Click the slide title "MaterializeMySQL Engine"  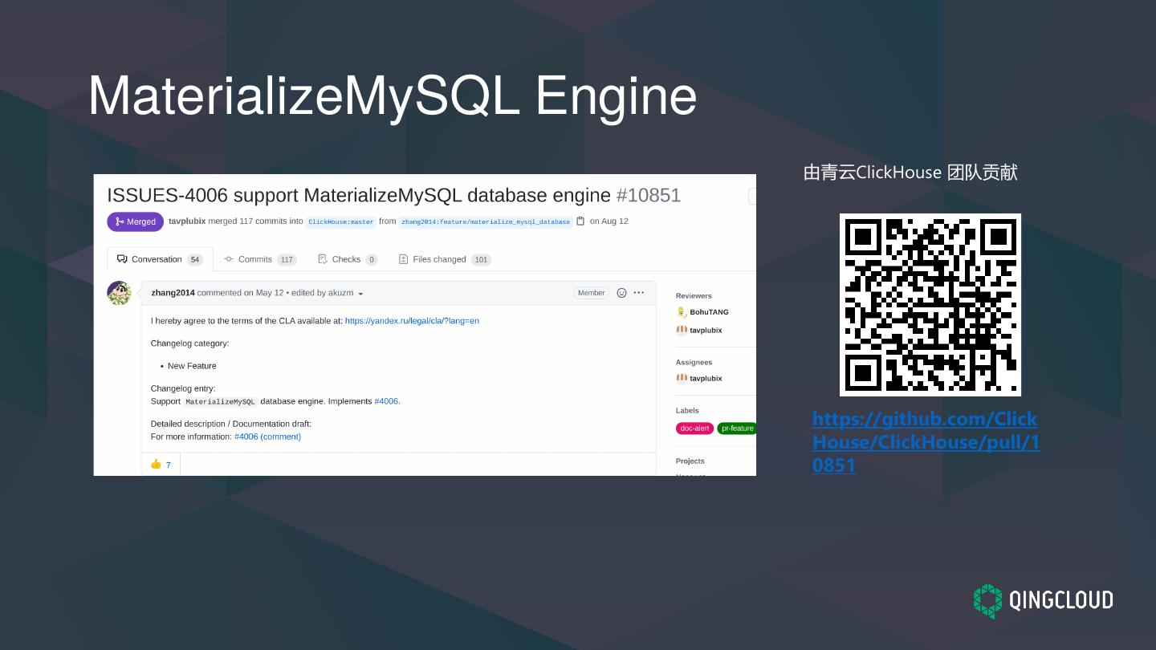point(393,95)
